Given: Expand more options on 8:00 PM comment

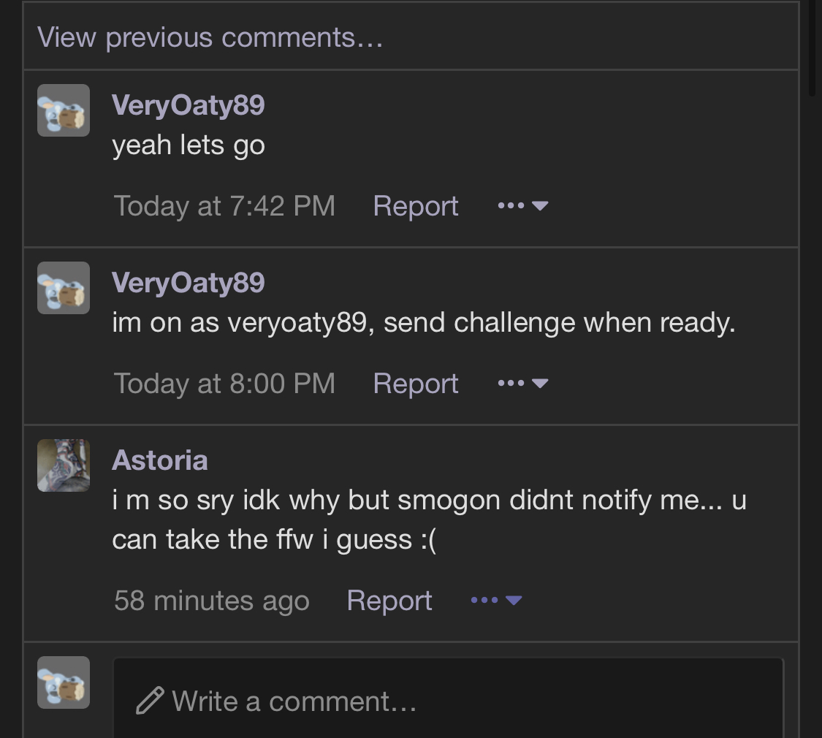Looking at the screenshot, I should (x=523, y=383).
